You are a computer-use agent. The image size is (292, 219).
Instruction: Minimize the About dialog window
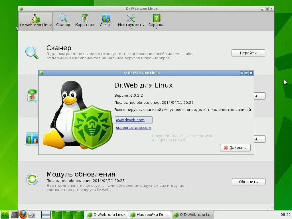[242, 73]
